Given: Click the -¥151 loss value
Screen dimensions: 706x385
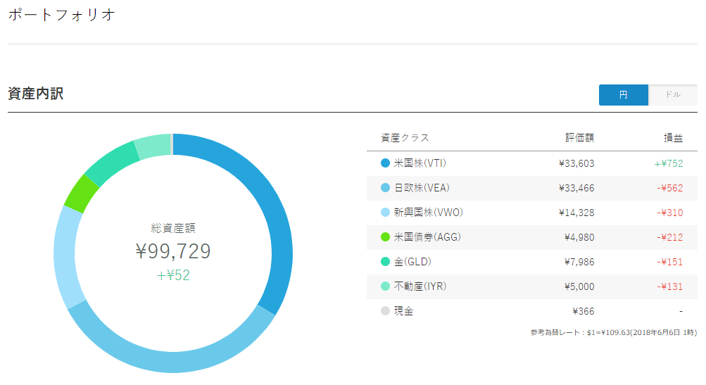Looking at the screenshot, I should pos(670,262).
